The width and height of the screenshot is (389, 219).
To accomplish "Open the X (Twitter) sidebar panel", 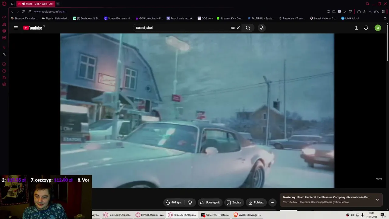I will coord(4,54).
